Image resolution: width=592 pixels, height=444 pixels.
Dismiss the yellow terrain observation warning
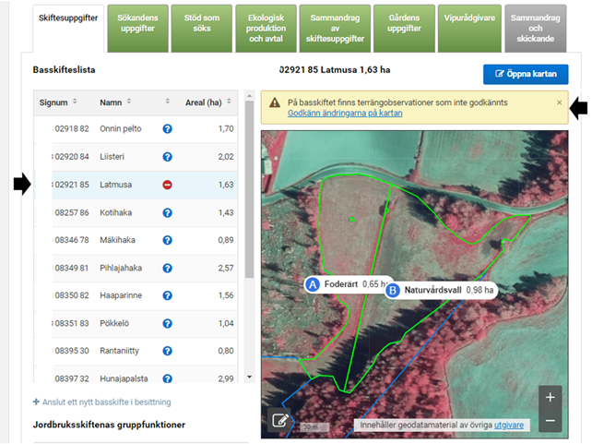[559, 102]
